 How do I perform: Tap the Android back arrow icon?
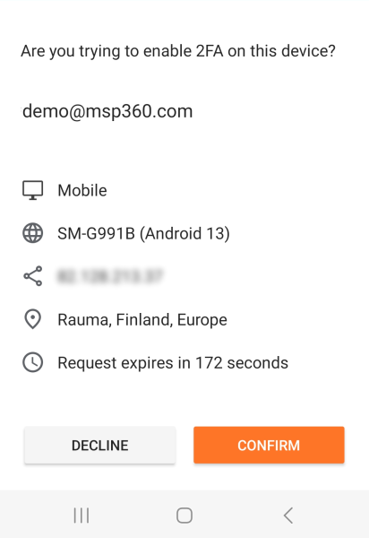pyautogui.click(x=288, y=516)
